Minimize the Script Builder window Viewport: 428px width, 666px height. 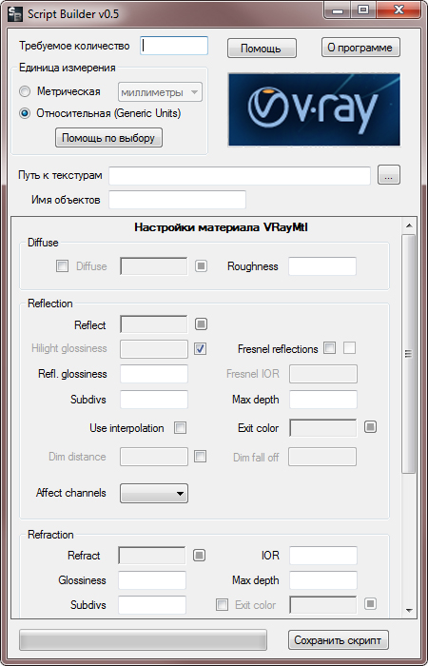[x=339, y=10]
